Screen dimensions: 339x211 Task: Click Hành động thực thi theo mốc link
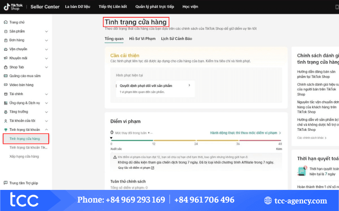pos(245,133)
